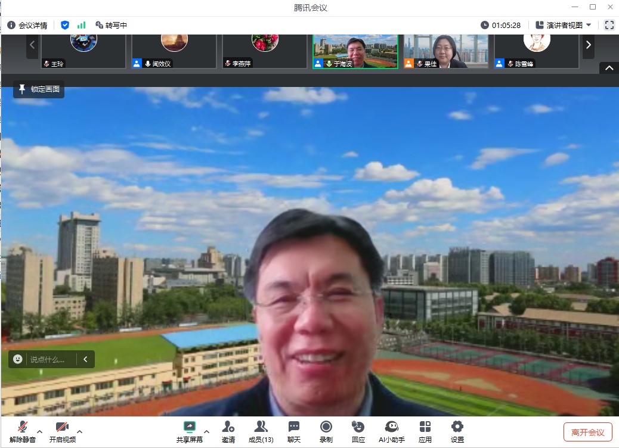Open the reactions (回应) menu
619x448 pixels.
(358, 431)
